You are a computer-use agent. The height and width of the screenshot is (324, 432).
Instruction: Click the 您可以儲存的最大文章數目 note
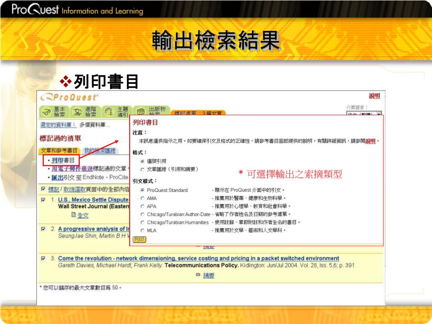tap(81, 288)
